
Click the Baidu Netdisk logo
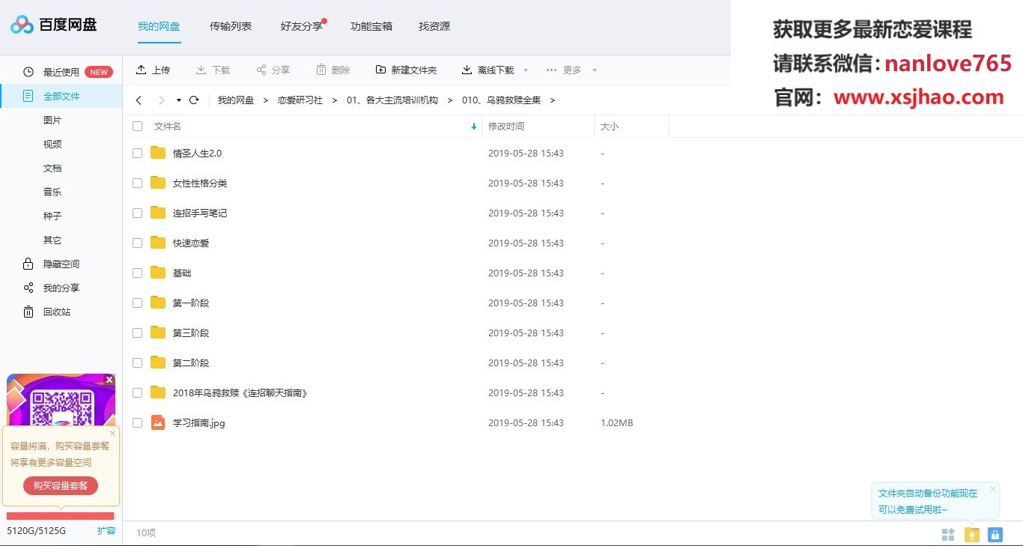pyautogui.click(x=53, y=25)
